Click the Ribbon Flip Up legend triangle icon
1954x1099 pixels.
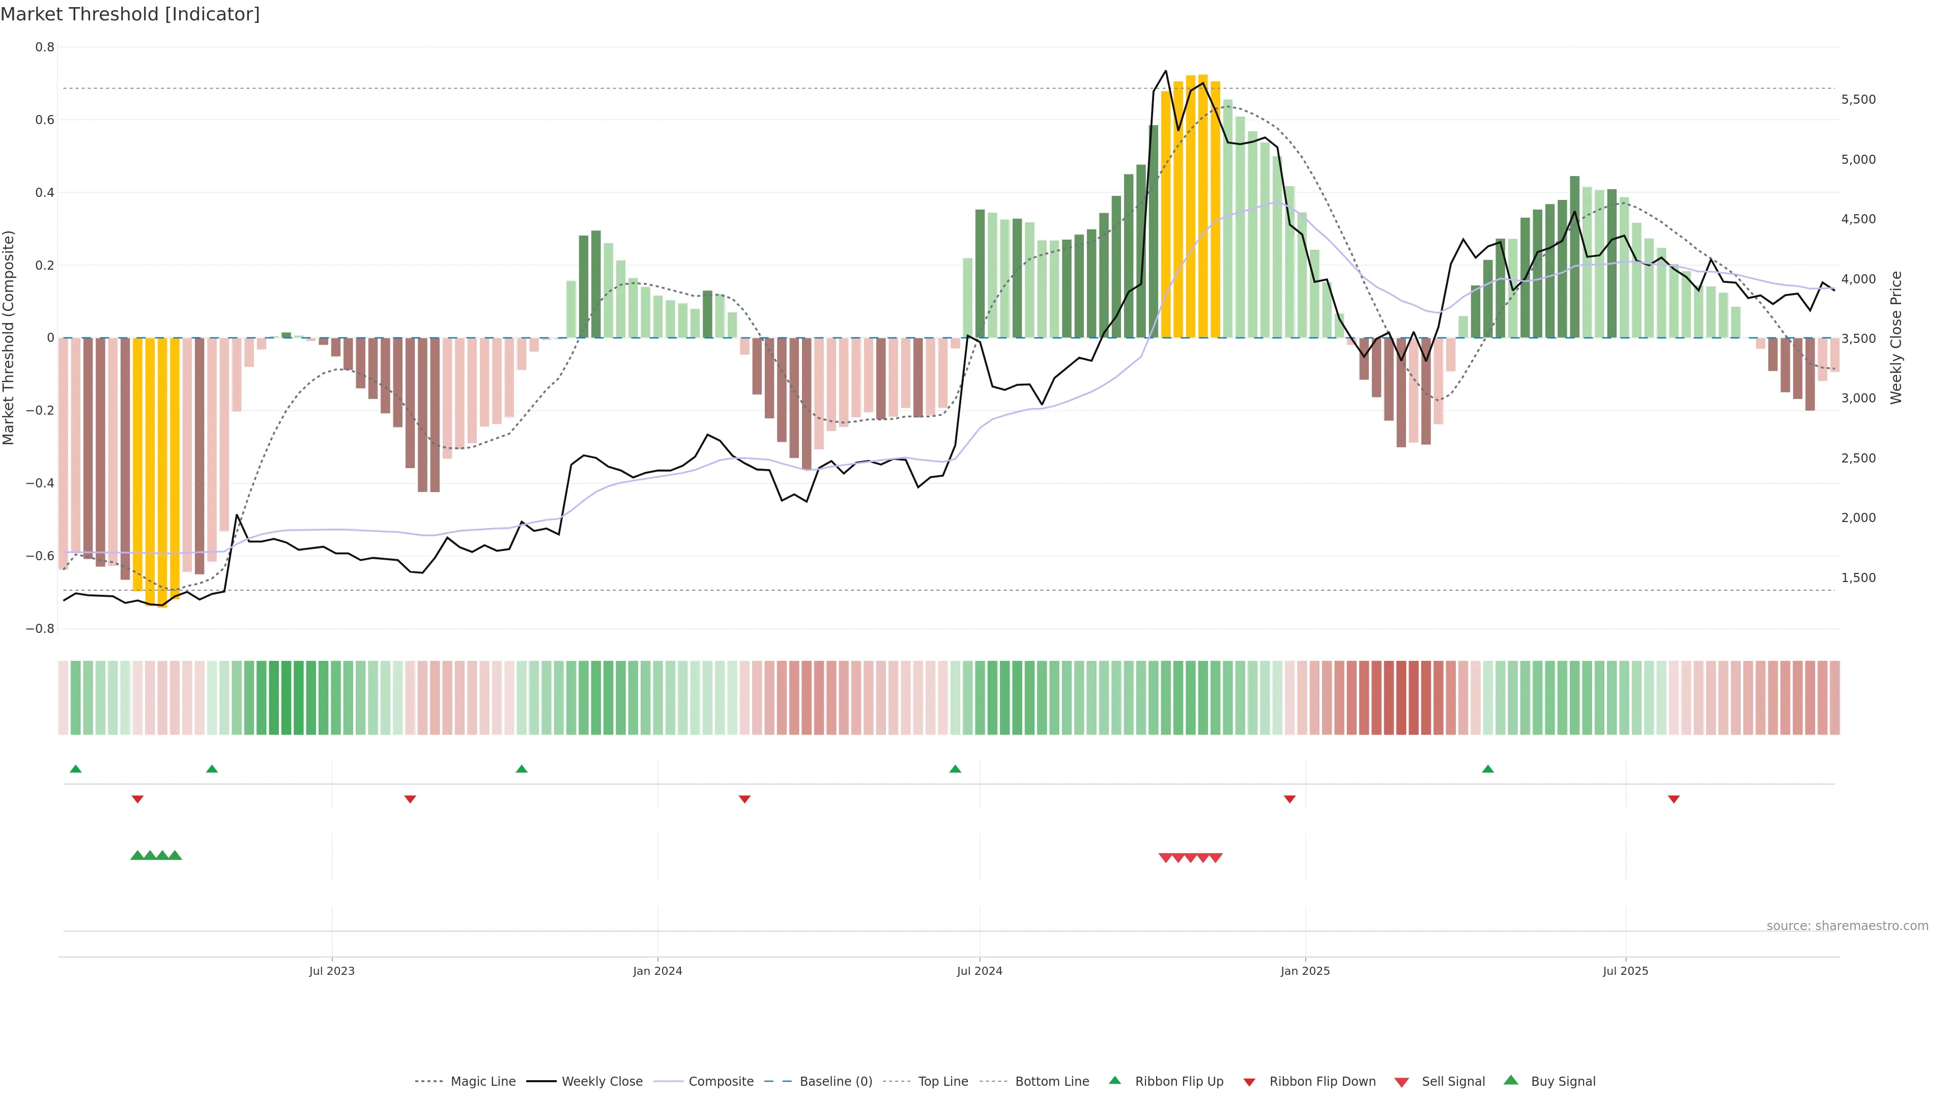(1114, 1080)
